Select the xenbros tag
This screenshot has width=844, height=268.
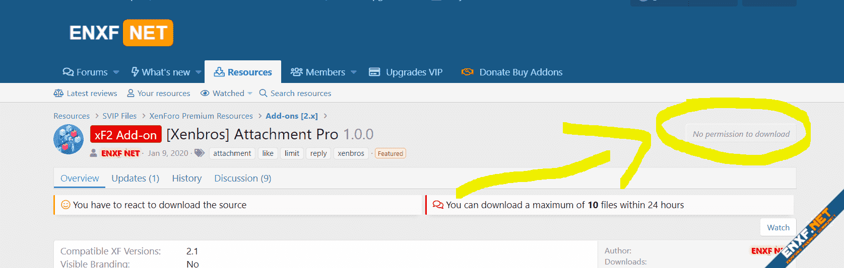(x=351, y=153)
